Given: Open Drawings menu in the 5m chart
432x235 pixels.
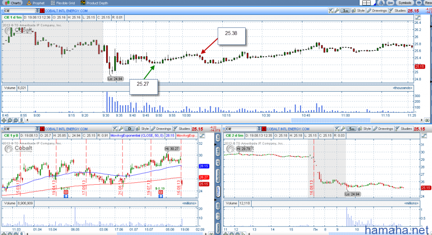Looking at the screenshot, I should click(382, 129).
